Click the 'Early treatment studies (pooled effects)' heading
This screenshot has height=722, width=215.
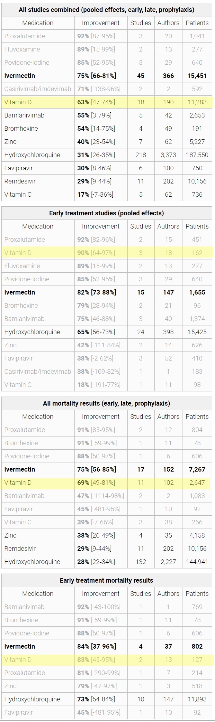click(106, 213)
